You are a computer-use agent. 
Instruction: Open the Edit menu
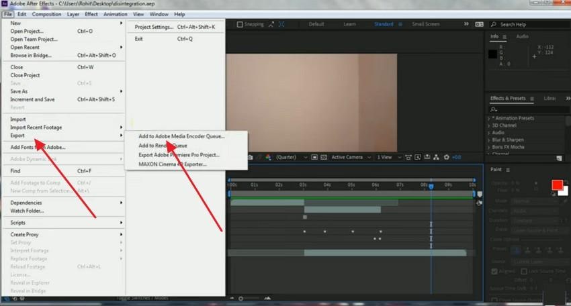(22, 14)
